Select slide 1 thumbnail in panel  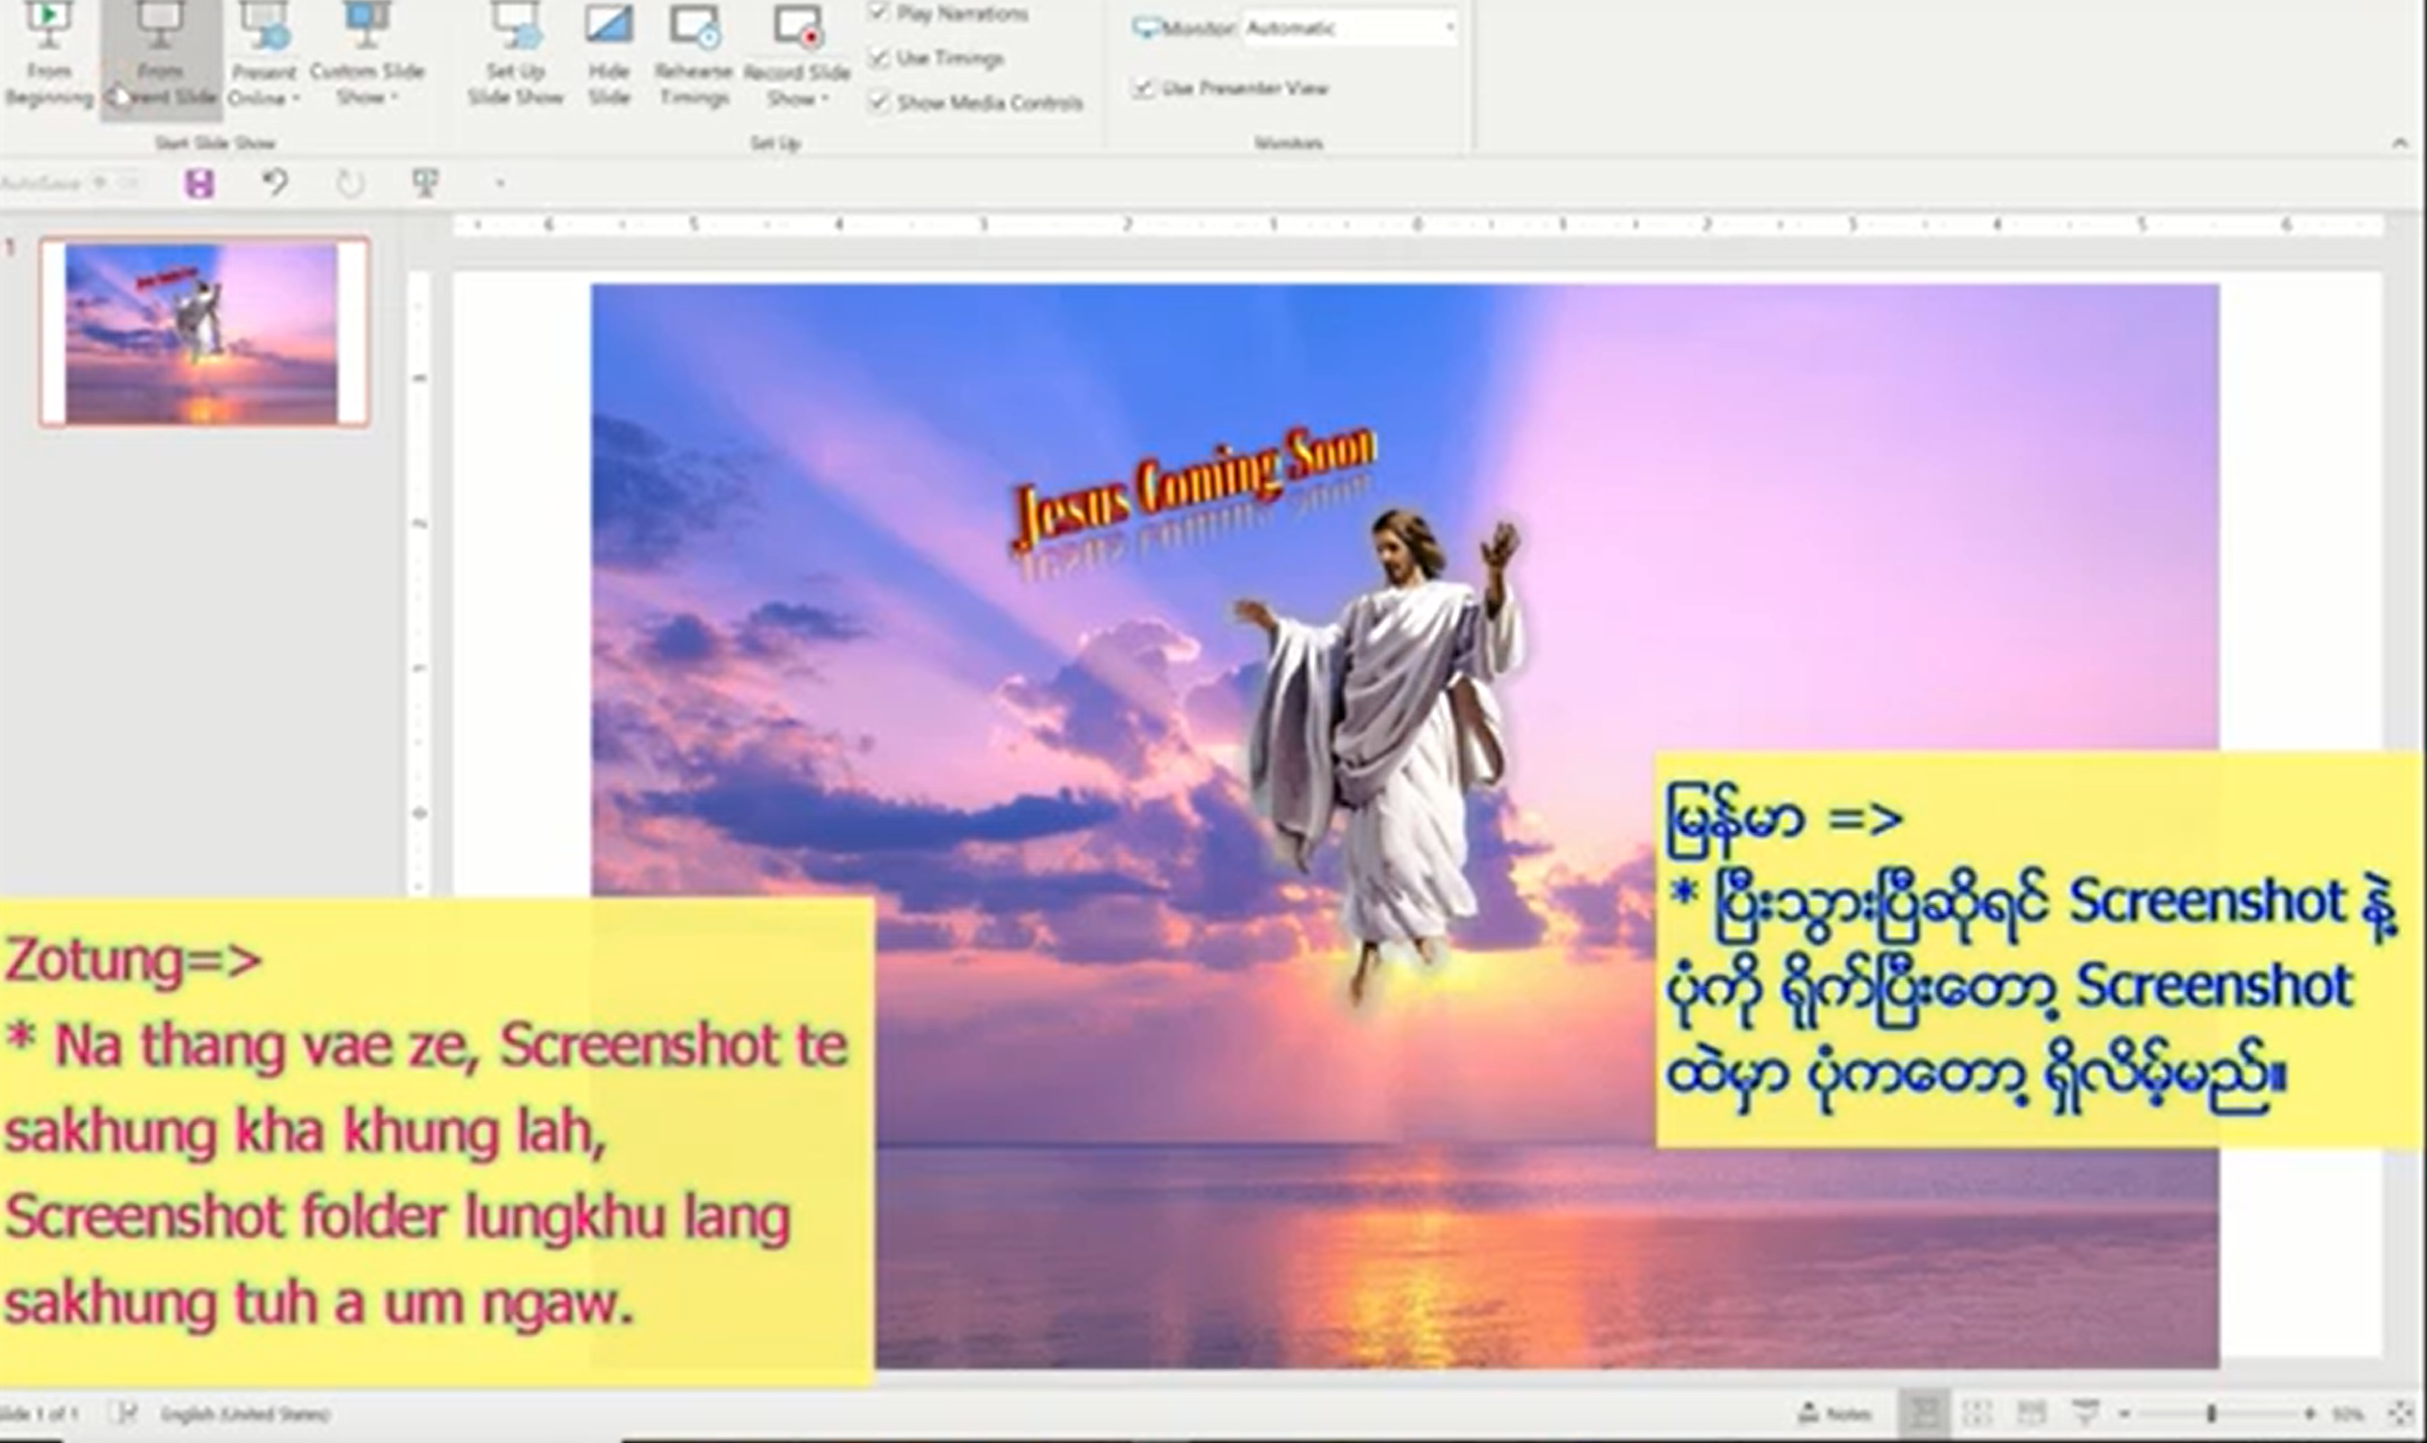click(203, 332)
